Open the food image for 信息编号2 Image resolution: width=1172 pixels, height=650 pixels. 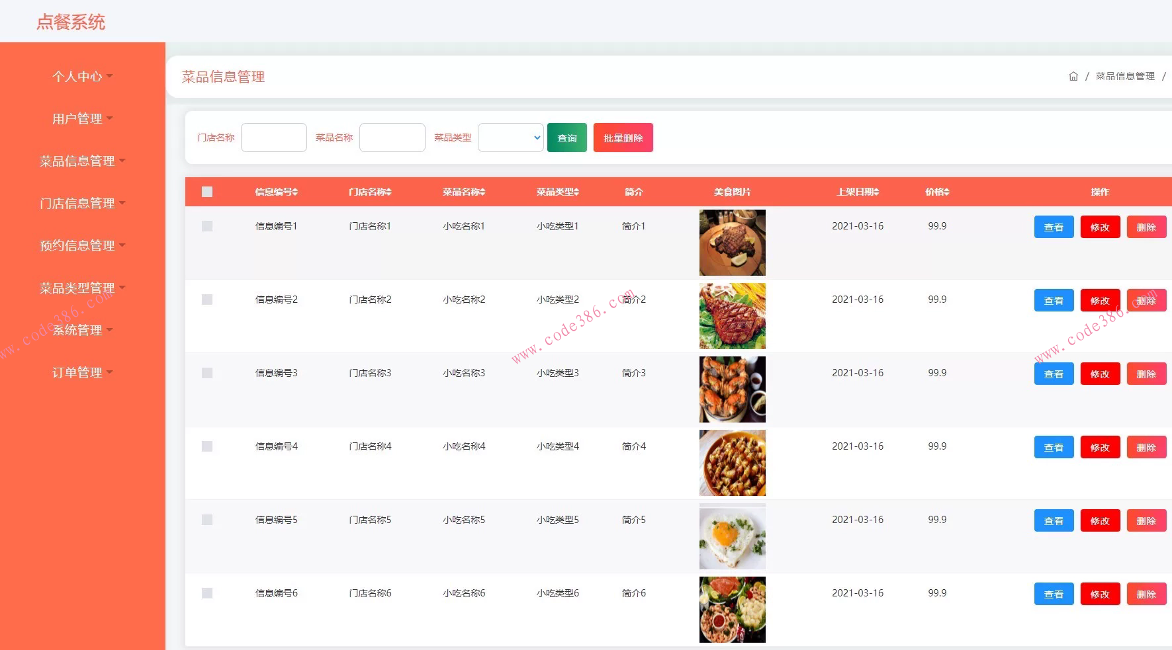733,316
